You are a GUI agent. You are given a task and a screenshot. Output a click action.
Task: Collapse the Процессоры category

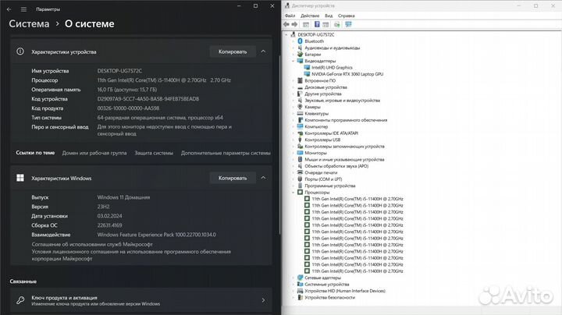coord(293,193)
